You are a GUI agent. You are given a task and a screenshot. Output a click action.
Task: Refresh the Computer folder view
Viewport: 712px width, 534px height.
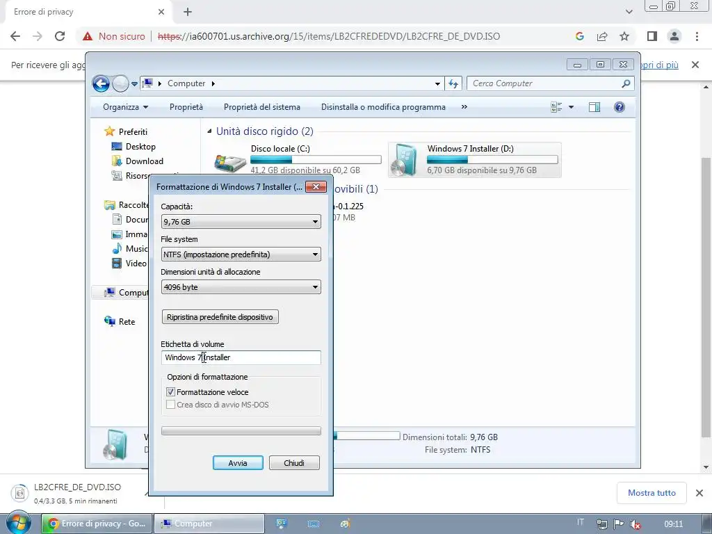[453, 83]
